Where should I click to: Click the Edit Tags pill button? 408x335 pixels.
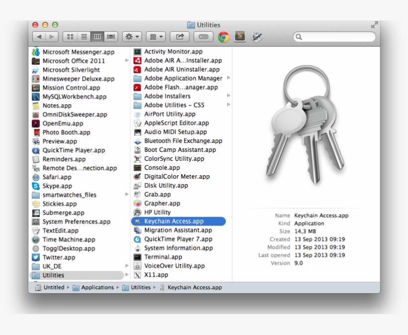[x=204, y=37]
